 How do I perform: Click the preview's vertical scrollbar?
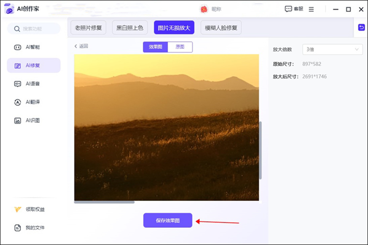(x=260, y=150)
